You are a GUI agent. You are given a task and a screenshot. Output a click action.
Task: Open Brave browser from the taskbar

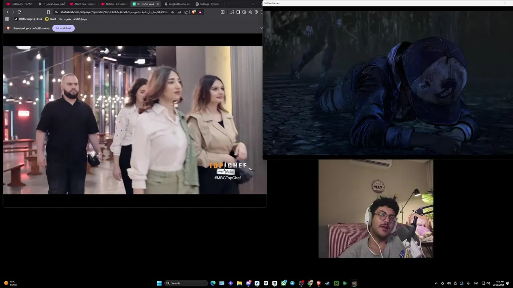(319, 283)
